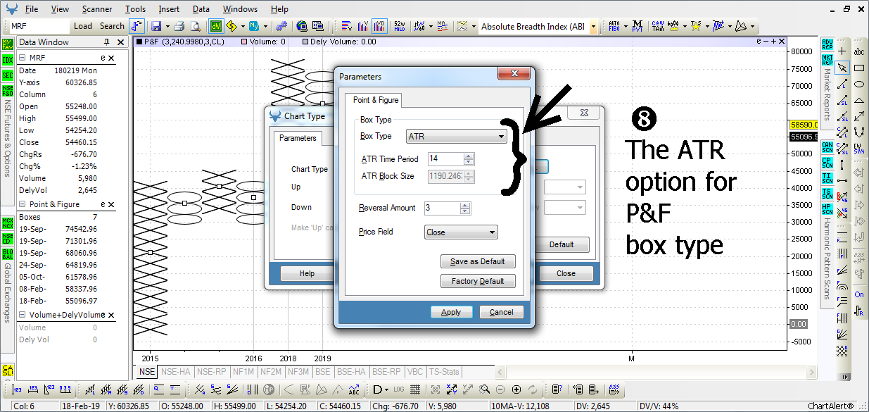This screenshot has height=412, width=869.
Task: Click Help in Chart Type dialog
Action: [x=307, y=273]
